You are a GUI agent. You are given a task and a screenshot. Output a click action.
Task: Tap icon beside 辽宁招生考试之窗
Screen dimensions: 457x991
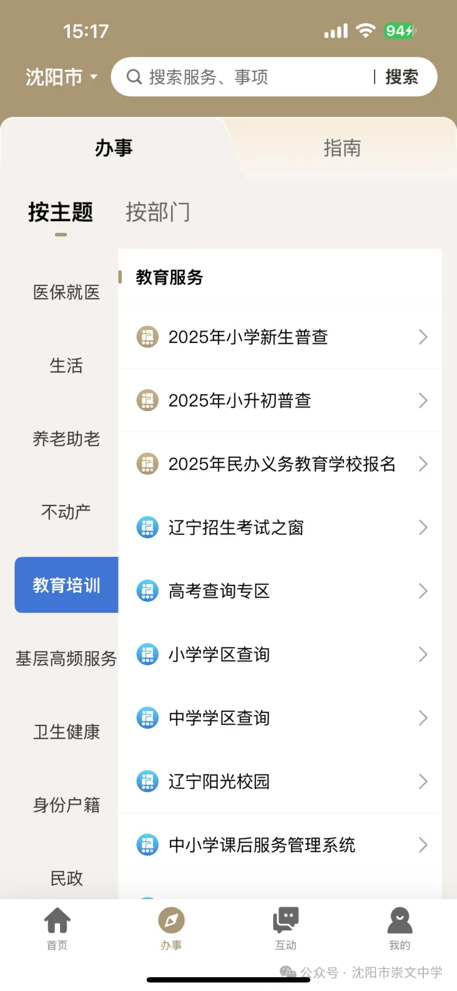[x=147, y=527]
